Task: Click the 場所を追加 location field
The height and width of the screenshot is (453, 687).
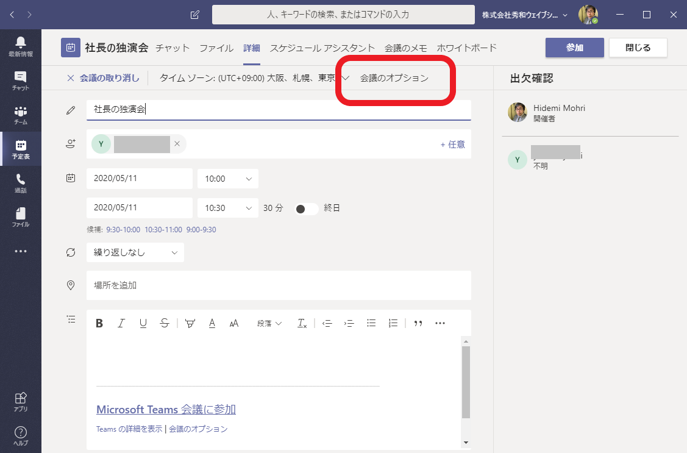Action: click(279, 285)
